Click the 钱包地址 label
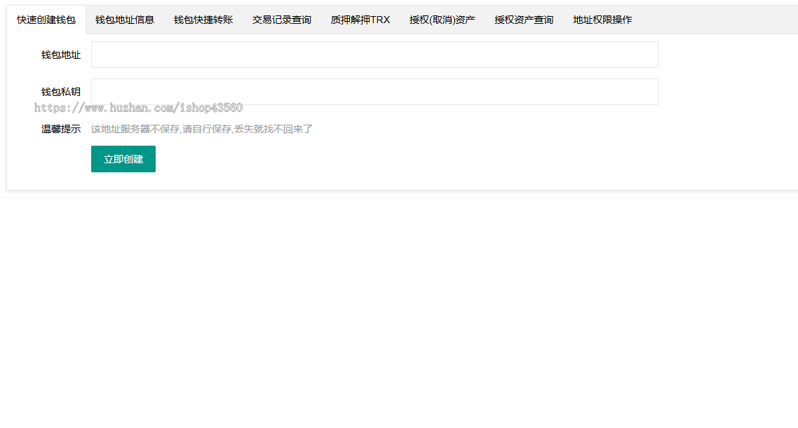The image size is (798, 428). 61,55
